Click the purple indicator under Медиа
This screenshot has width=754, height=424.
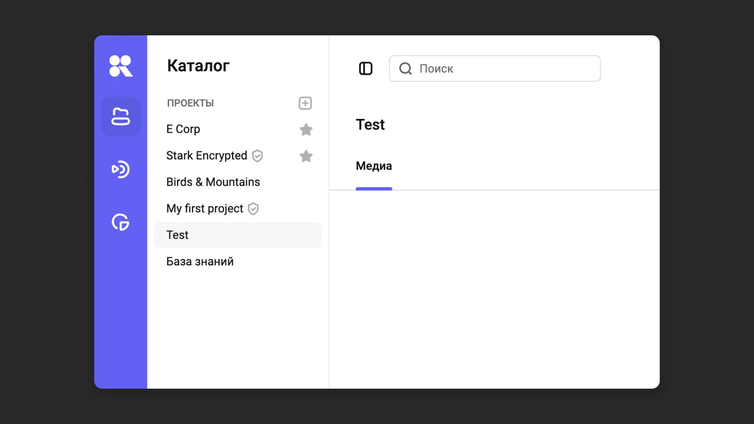(373, 189)
